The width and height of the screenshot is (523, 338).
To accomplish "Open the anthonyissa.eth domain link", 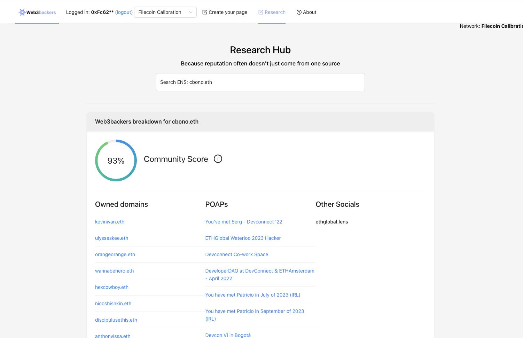I will (113, 336).
